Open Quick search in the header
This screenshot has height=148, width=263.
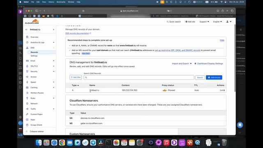(173, 22)
